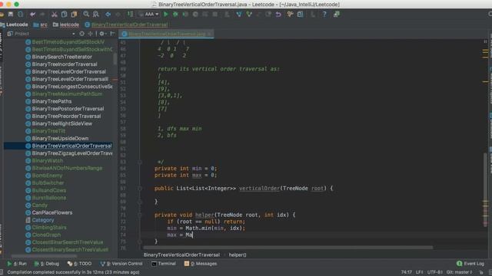Screen dimensions: 492x276
Task: Click the Build project icon
Action: click(130, 15)
